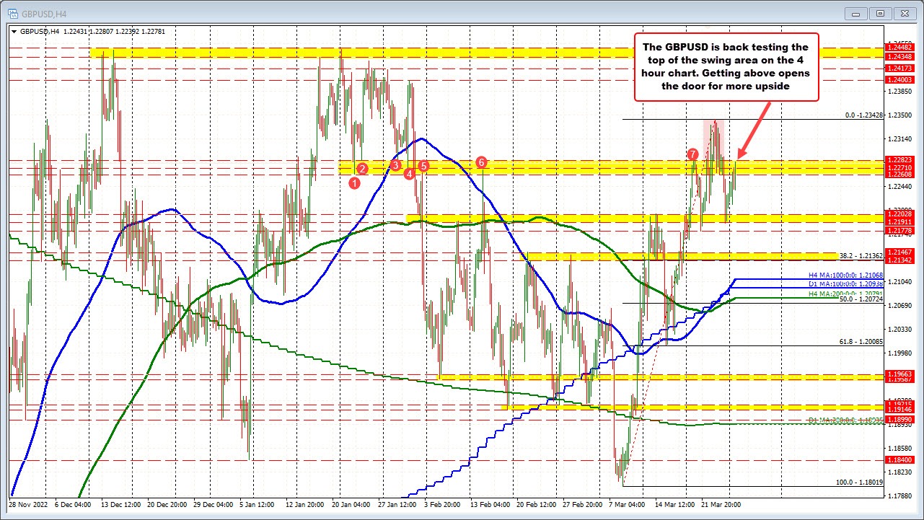Select the 1.21467 price label
Image resolution: width=924 pixels, height=520 pixels.
[x=899, y=252]
